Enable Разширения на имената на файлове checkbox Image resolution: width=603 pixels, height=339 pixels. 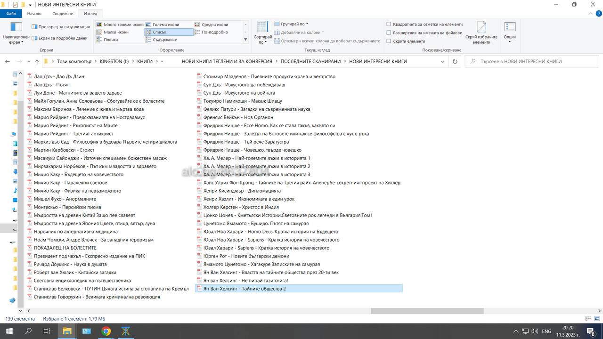tap(389, 32)
